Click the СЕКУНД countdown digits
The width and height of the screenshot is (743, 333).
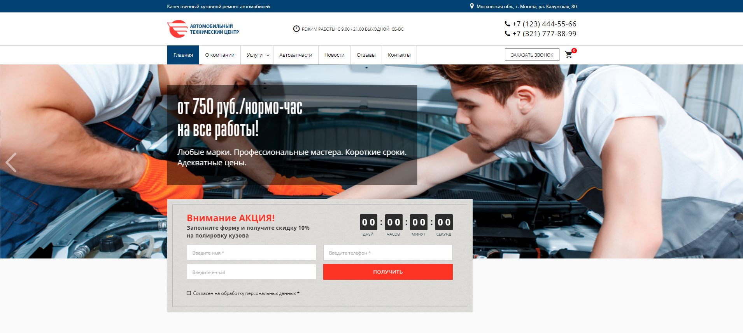pyautogui.click(x=444, y=222)
